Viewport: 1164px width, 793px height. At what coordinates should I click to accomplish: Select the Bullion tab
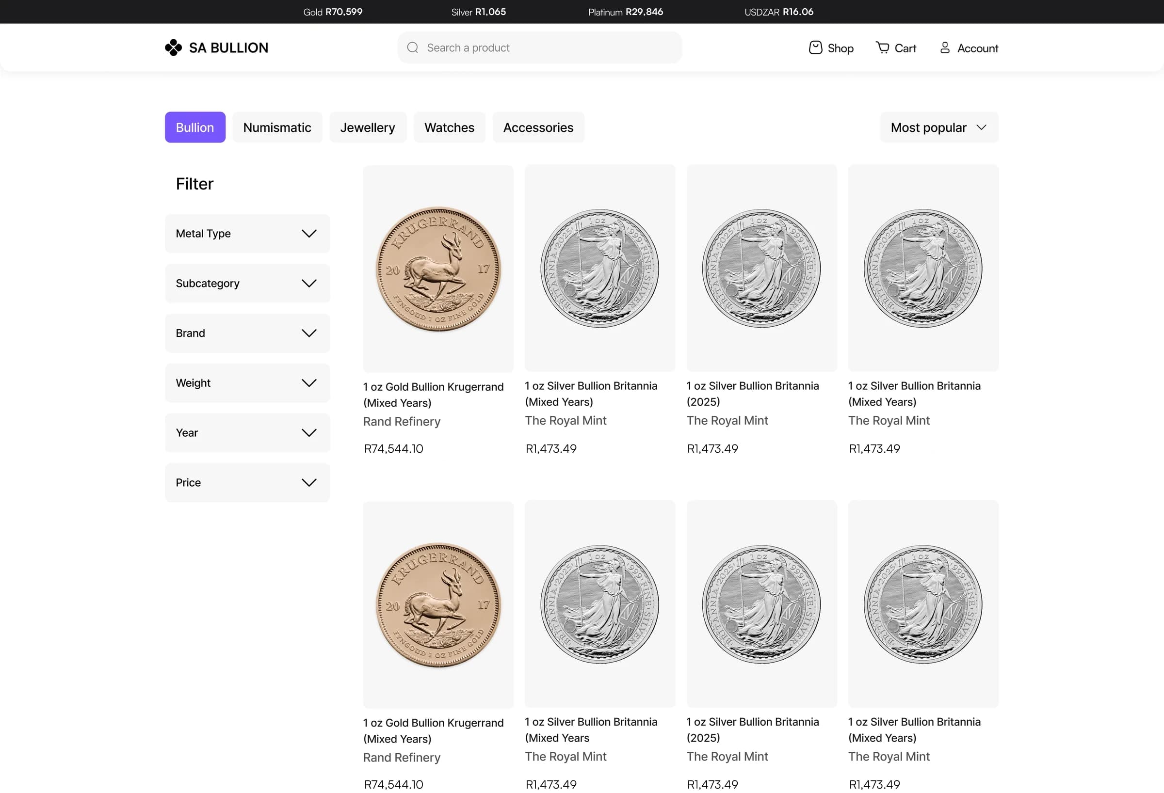click(x=195, y=127)
